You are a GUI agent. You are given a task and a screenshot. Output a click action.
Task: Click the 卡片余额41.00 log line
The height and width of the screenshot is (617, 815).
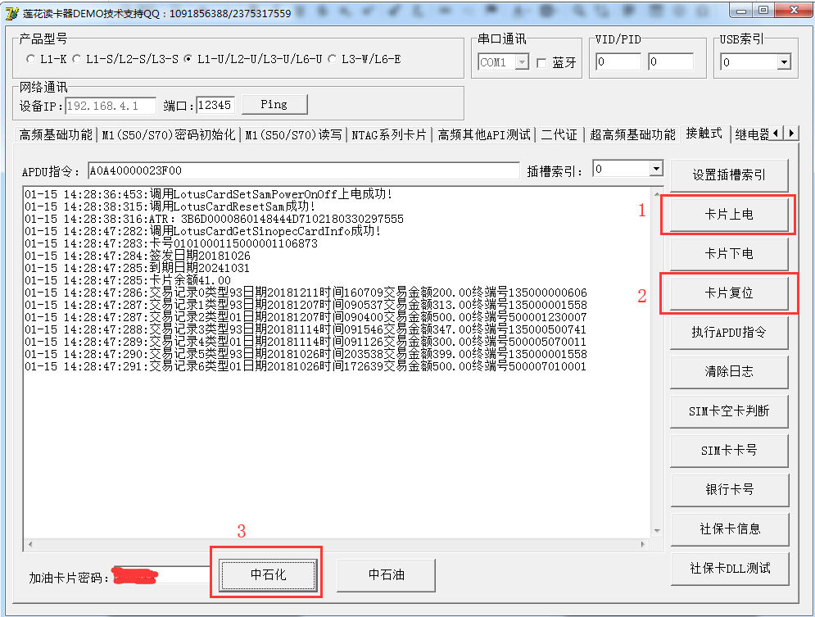click(x=128, y=281)
